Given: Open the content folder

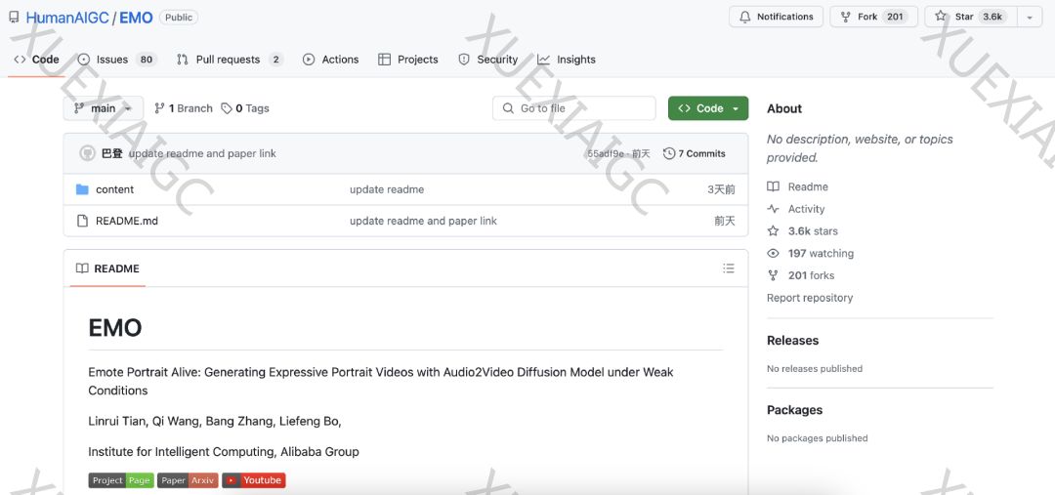Looking at the screenshot, I should pyautogui.click(x=114, y=189).
